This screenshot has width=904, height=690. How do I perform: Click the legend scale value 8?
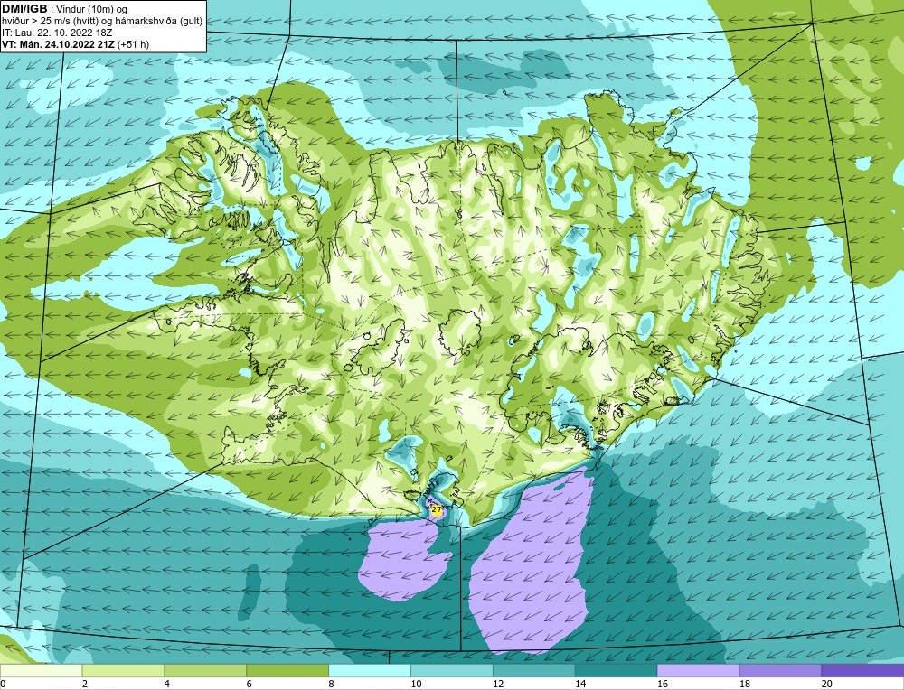point(332,684)
